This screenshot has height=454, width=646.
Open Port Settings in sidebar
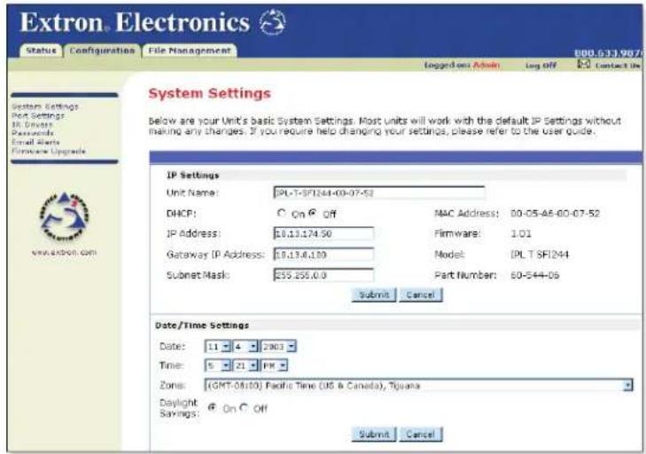click(38, 115)
